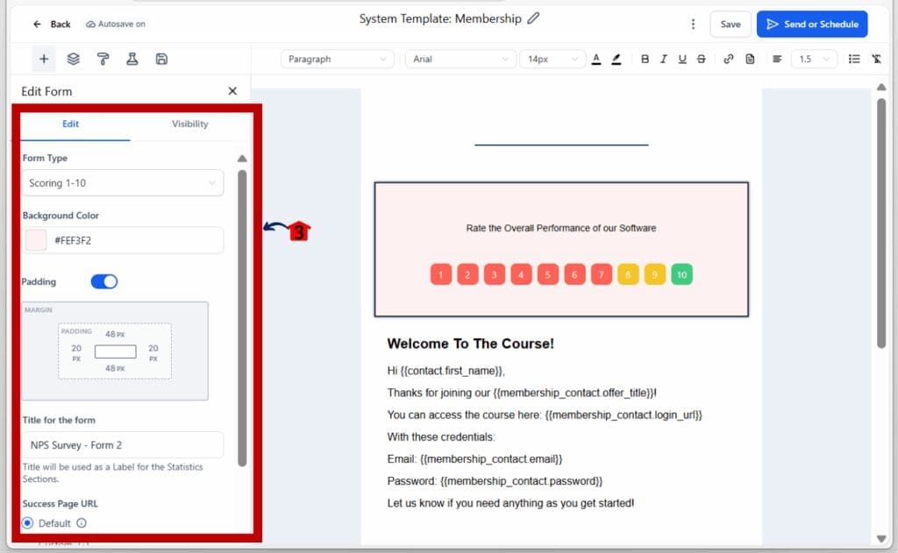Toggle italic formatting
This screenshot has height=553, width=898.
coord(663,59)
